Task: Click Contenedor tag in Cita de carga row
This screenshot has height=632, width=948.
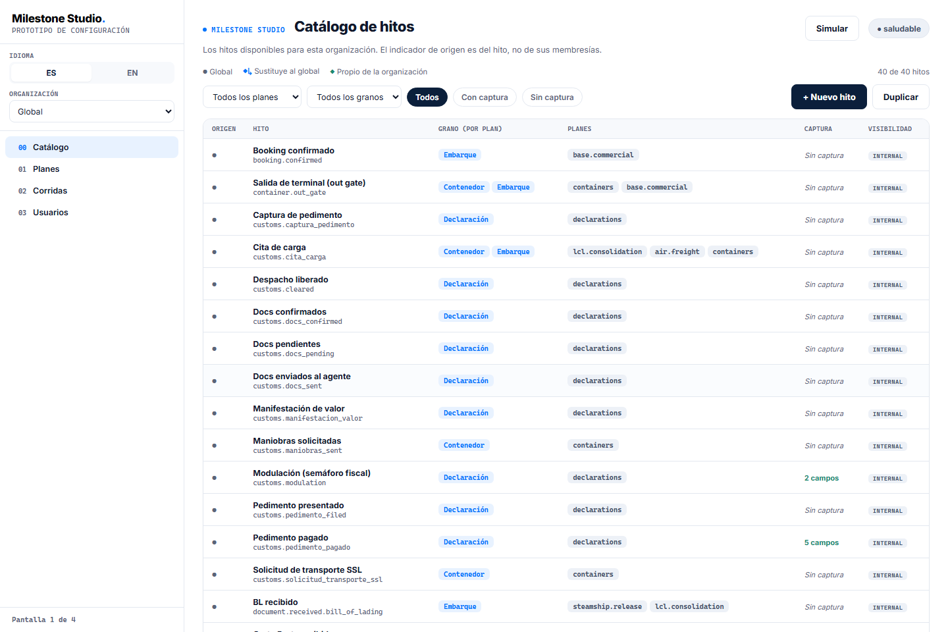Action: tap(463, 251)
